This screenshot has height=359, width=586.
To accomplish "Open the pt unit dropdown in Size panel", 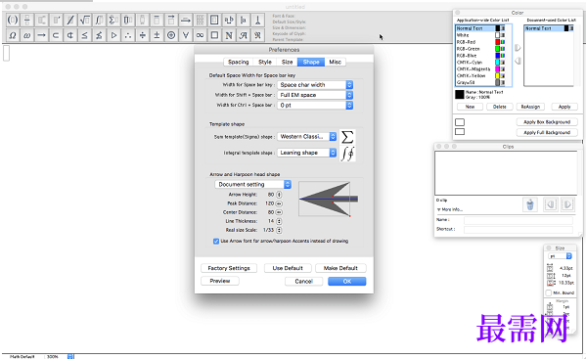I will tap(560, 256).
